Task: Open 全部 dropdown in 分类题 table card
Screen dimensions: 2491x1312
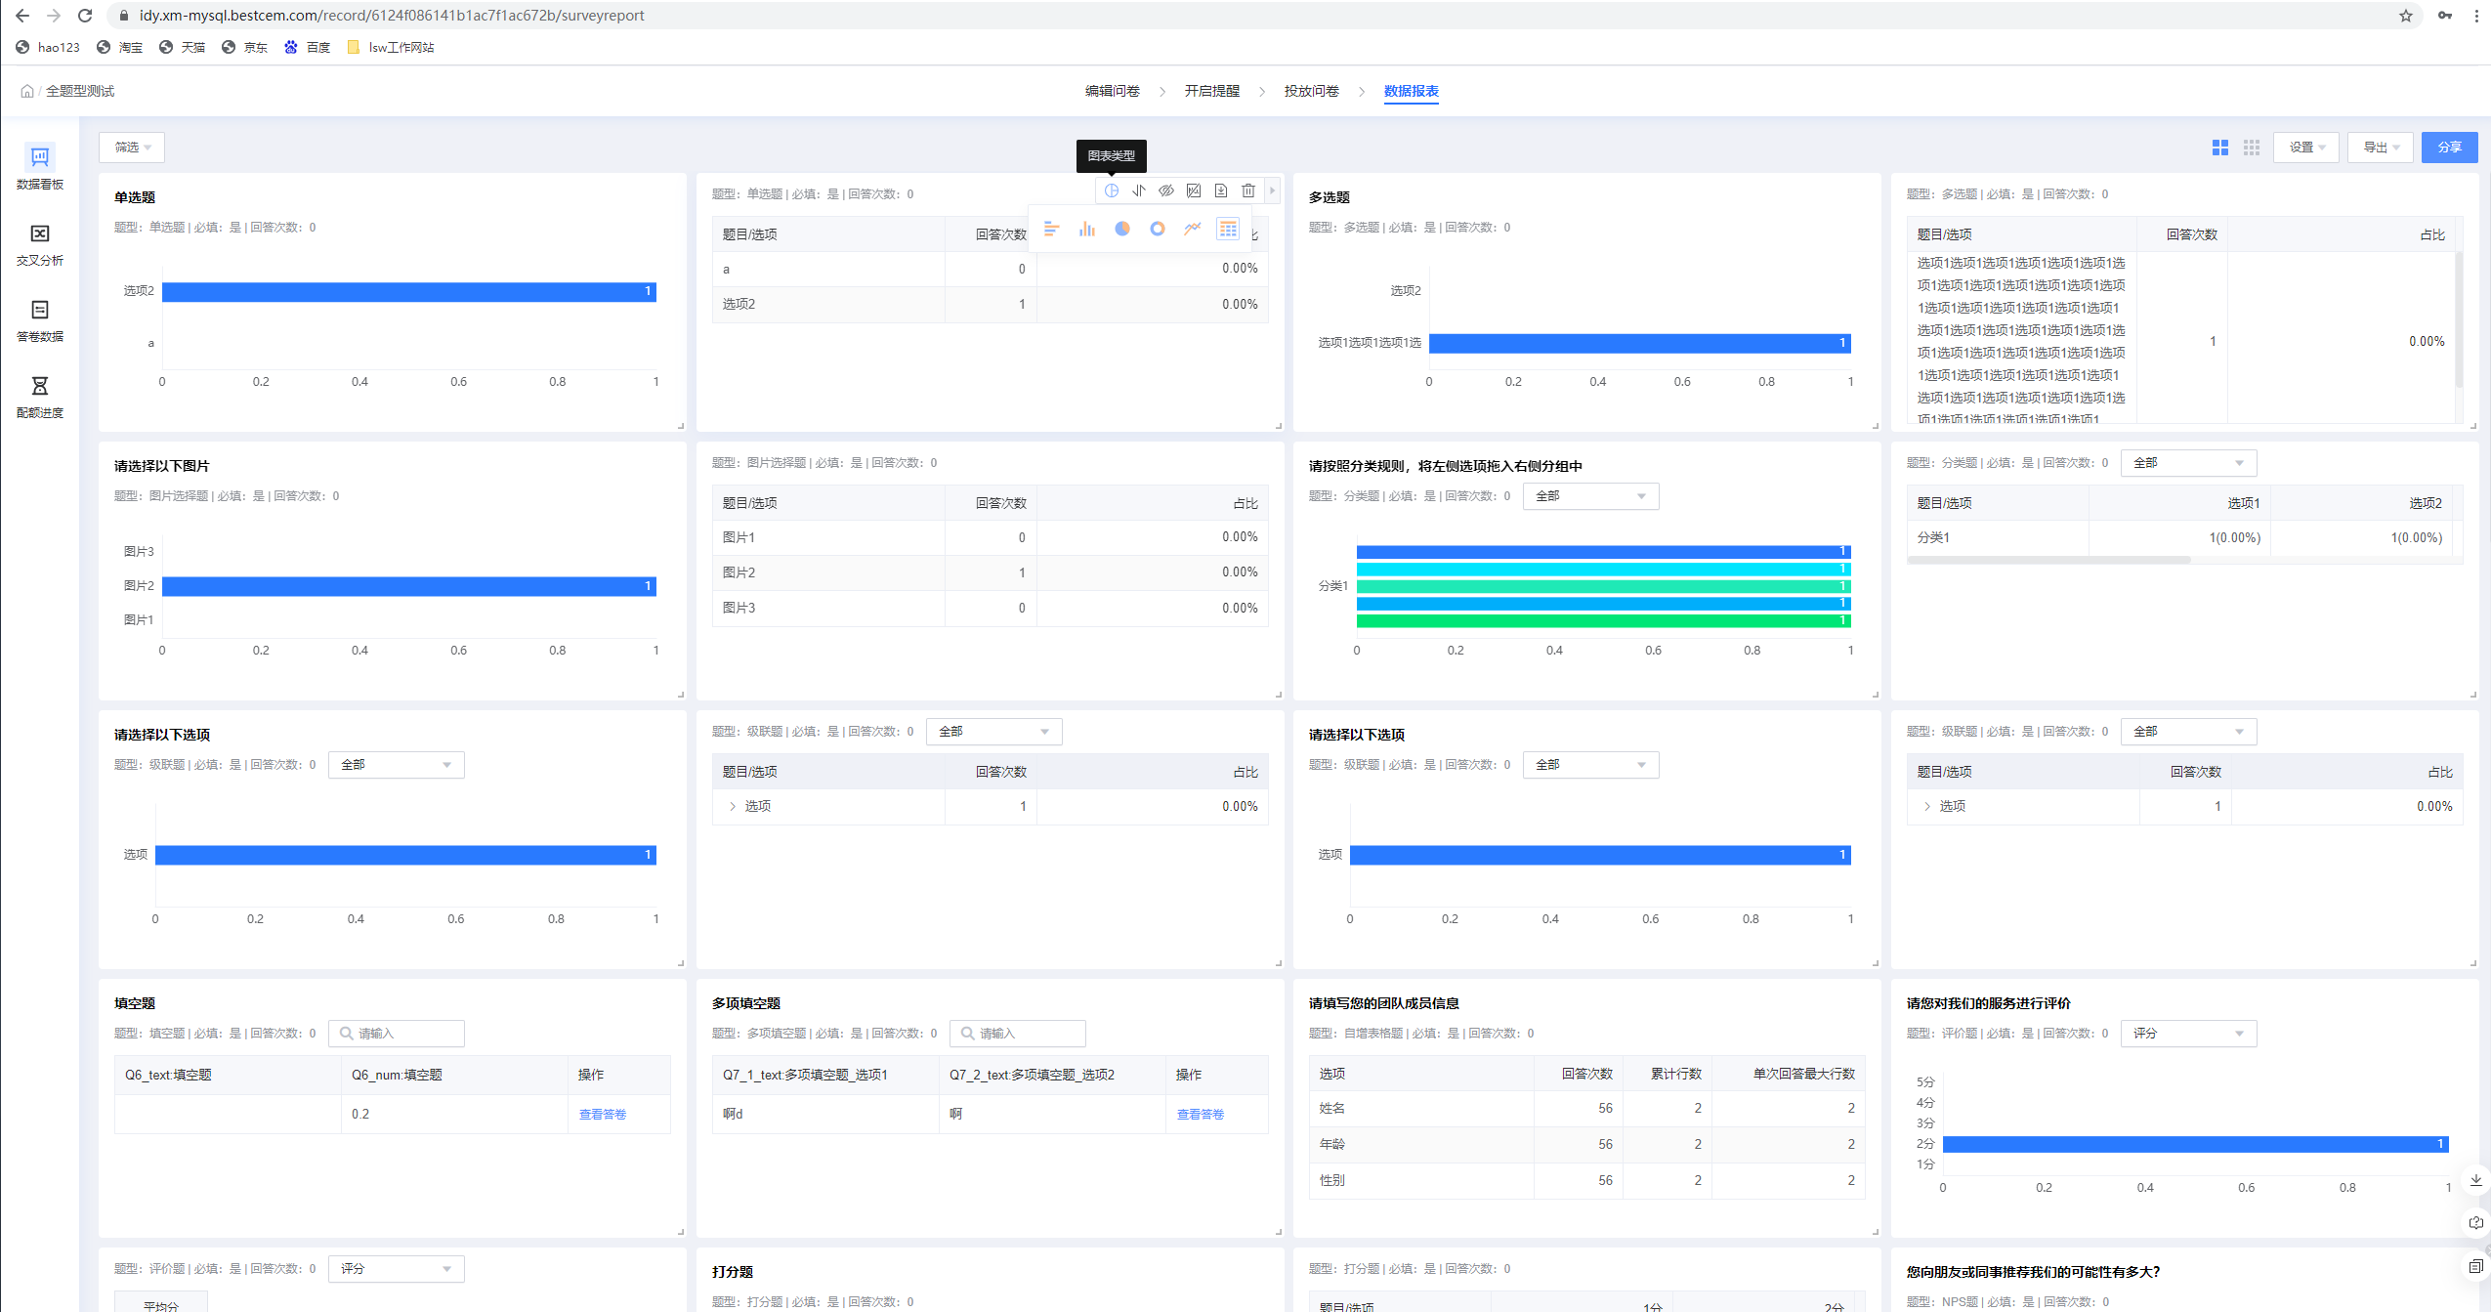Action: [2188, 463]
